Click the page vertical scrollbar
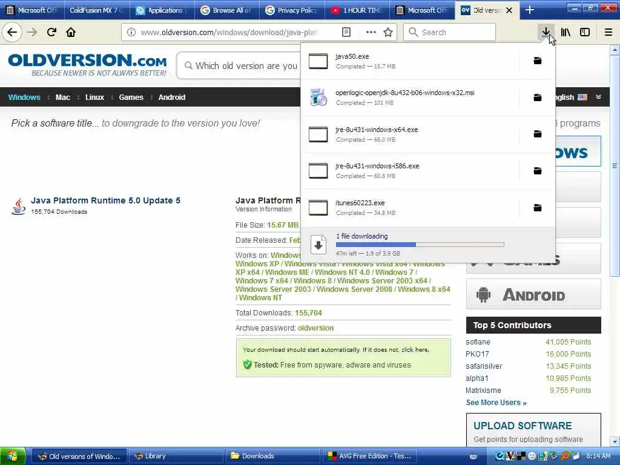620x465 pixels. pos(615,245)
